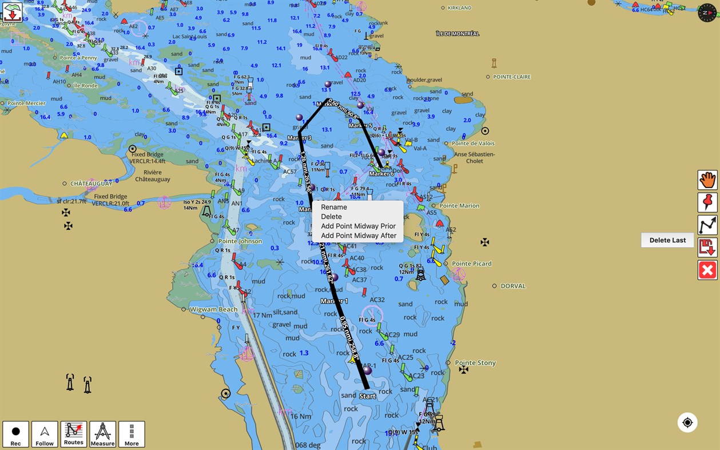Expand More options

[132, 434]
